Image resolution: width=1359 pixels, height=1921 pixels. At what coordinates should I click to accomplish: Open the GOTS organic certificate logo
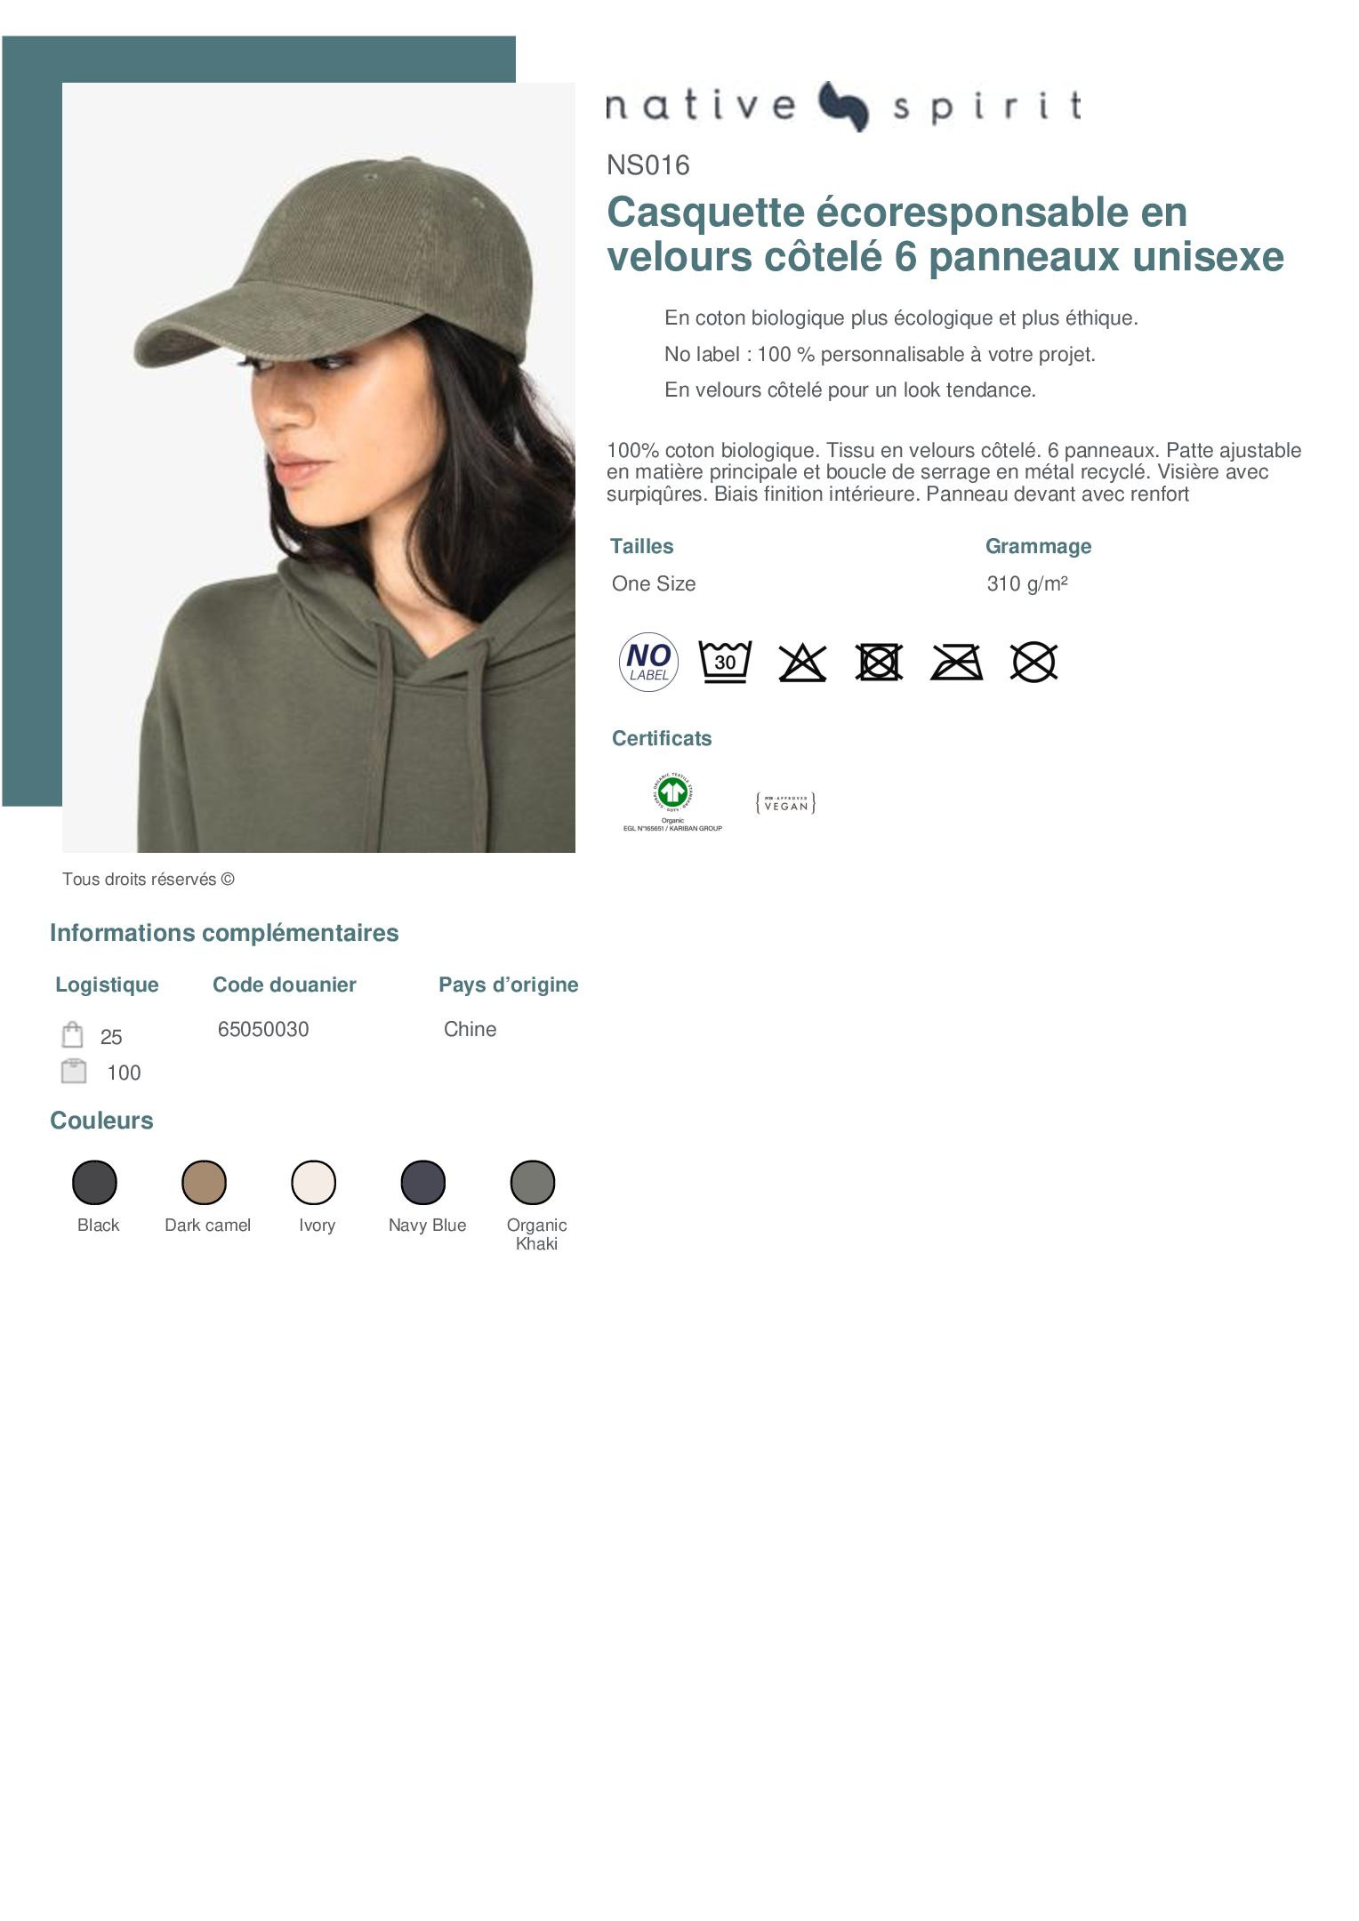click(672, 802)
